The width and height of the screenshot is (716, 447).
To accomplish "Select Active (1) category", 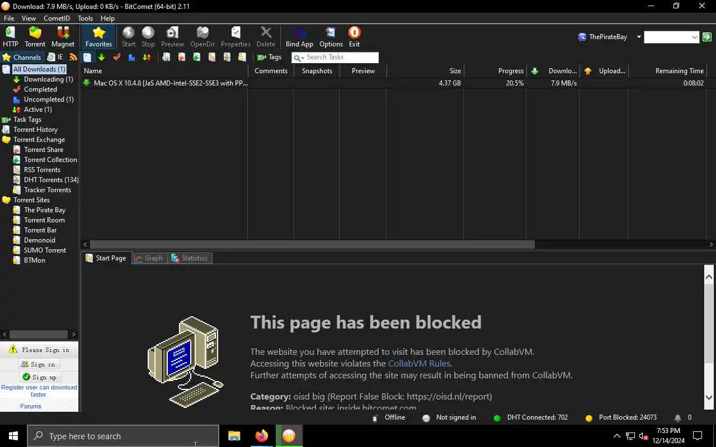I will click(x=37, y=110).
